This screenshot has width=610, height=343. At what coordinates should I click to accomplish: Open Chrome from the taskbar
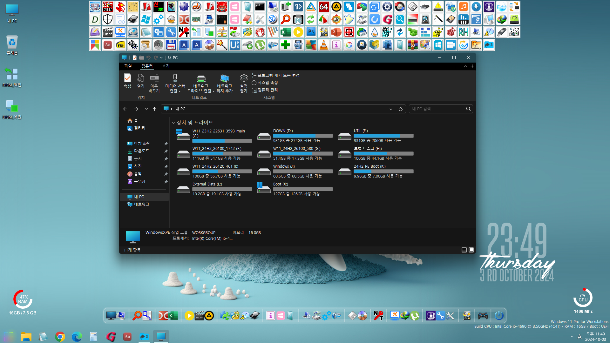click(x=60, y=336)
